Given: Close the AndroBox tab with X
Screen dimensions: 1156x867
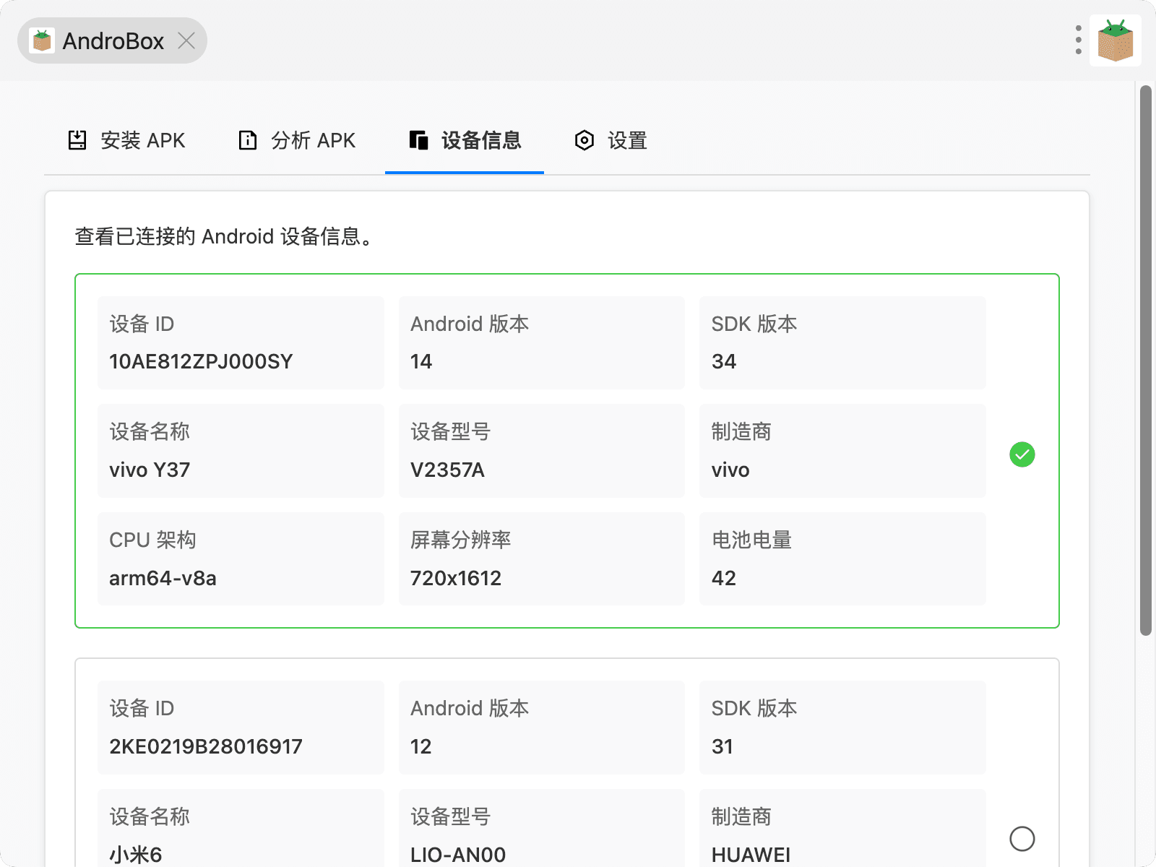Looking at the screenshot, I should click(186, 40).
